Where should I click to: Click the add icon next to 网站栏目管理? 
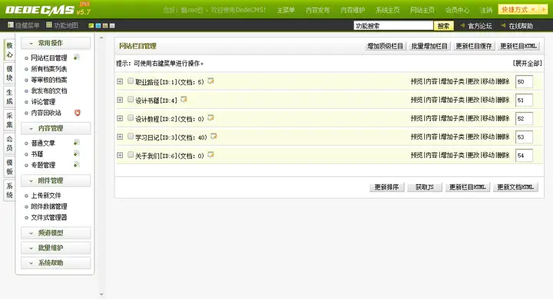pyautogui.click(x=76, y=58)
